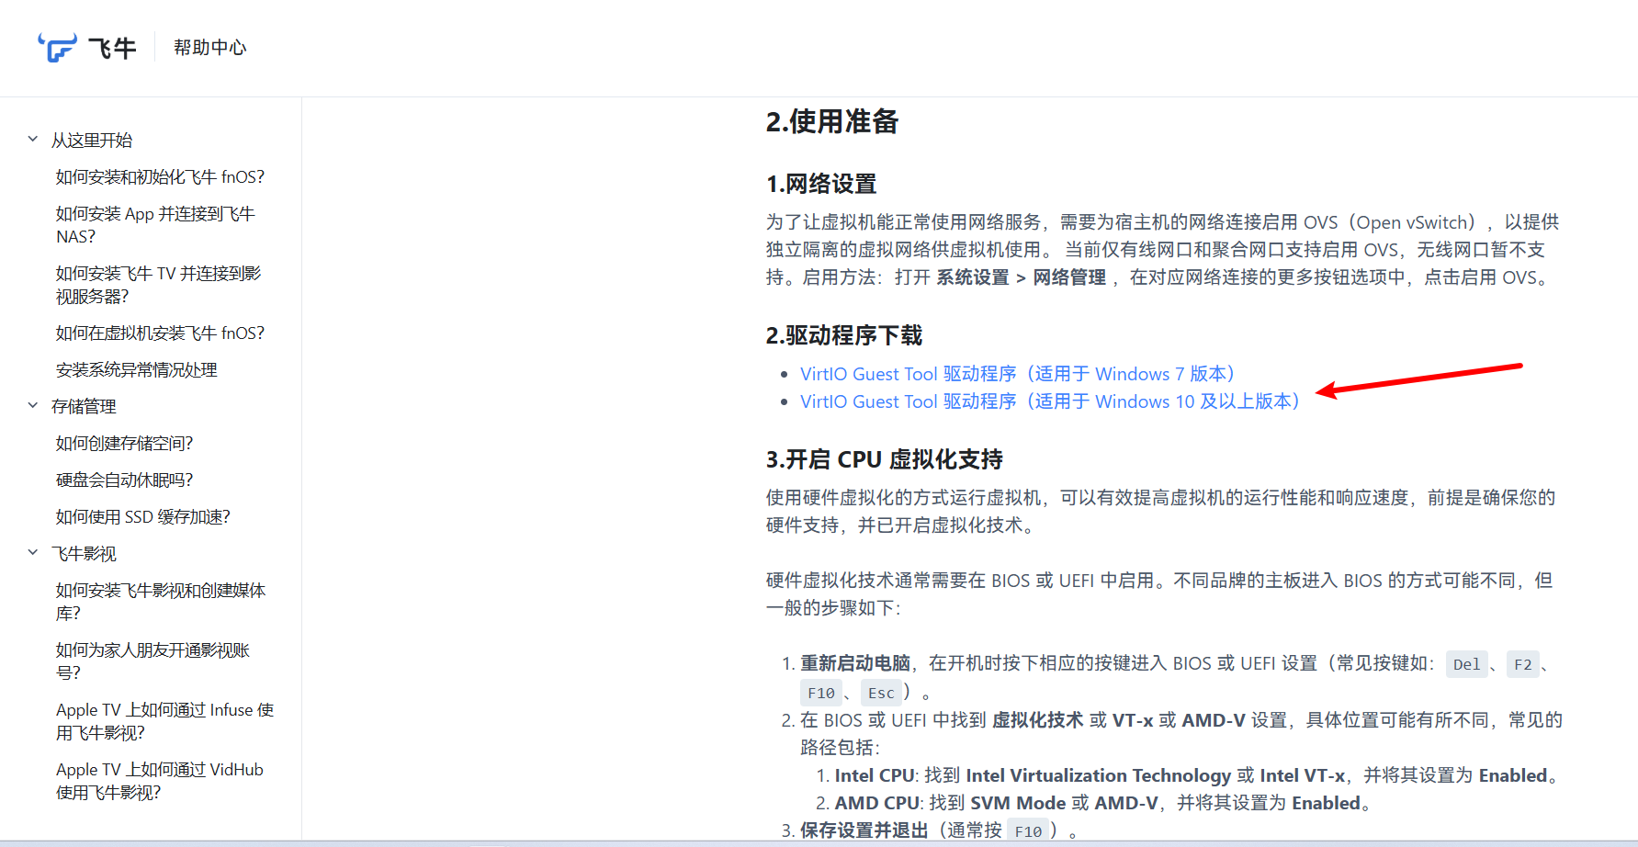Viewport: 1638px width, 847px height.
Task: Open 如何创建存储空间? article
Action: coord(124,444)
